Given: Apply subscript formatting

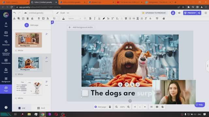Looking at the screenshot, I should (117, 19).
